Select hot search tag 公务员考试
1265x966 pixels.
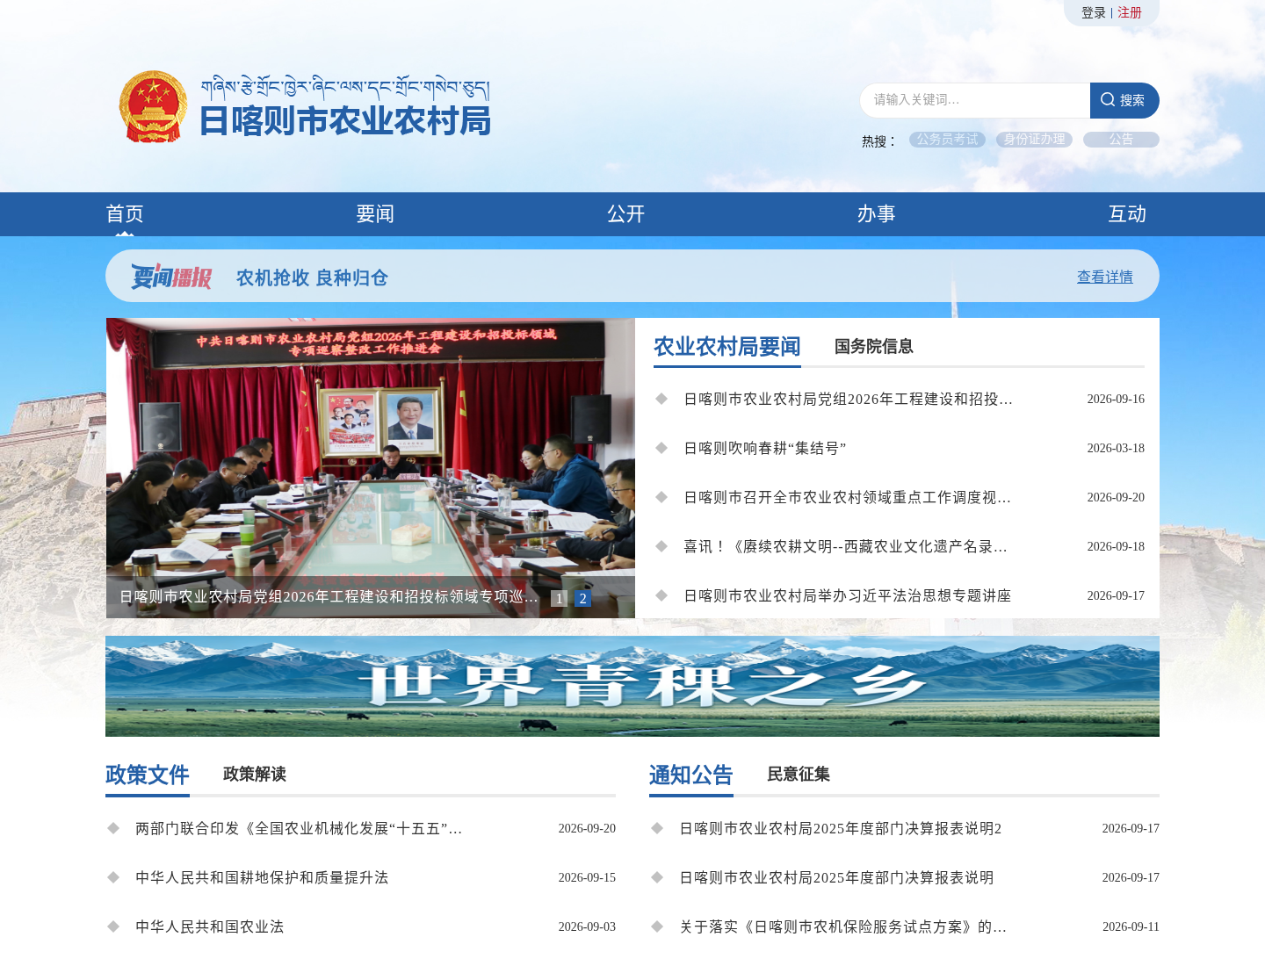tap(947, 140)
